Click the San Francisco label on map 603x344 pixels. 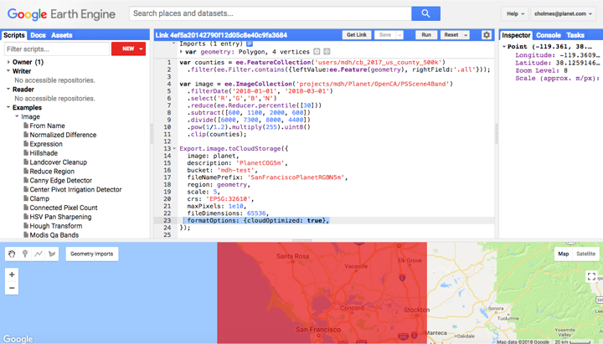coord(318,330)
